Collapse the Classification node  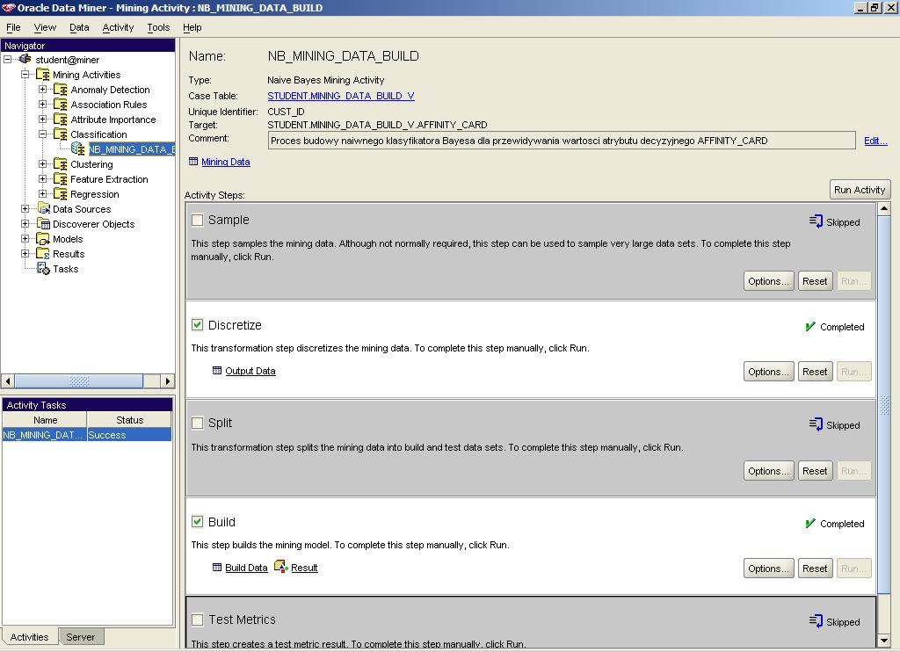(x=42, y=134)
